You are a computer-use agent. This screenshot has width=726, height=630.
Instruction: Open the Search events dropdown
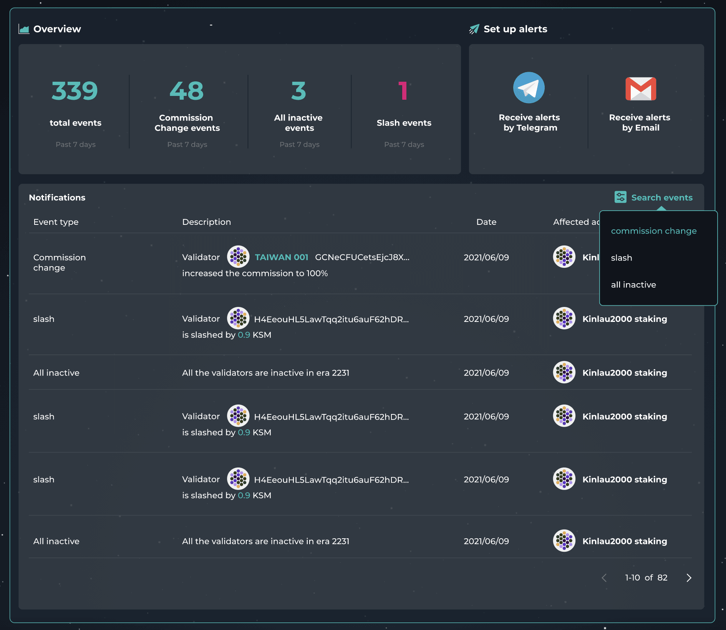661,198
